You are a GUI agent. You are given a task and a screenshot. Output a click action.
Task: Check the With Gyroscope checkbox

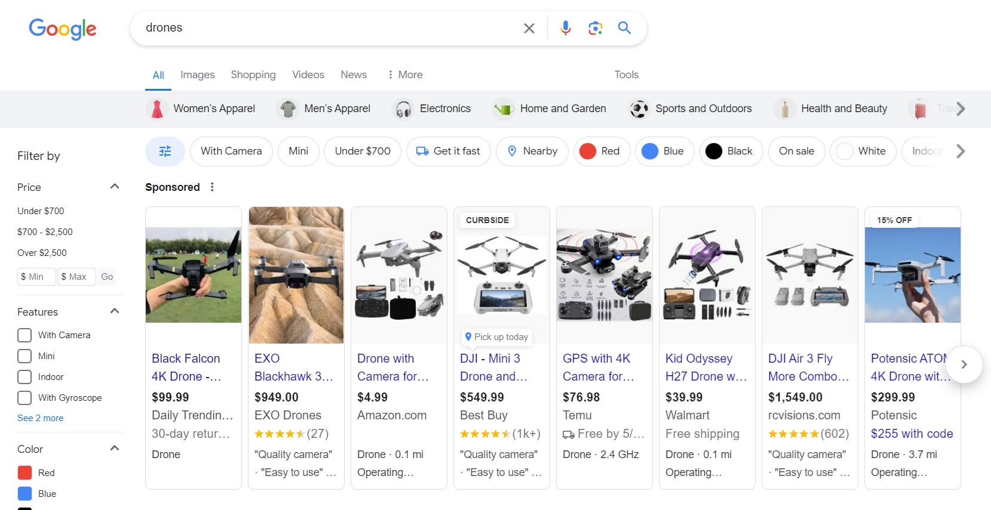click(x=24, y=398)
